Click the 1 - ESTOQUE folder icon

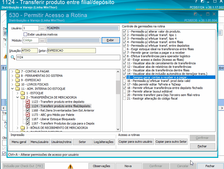[23, 93]
